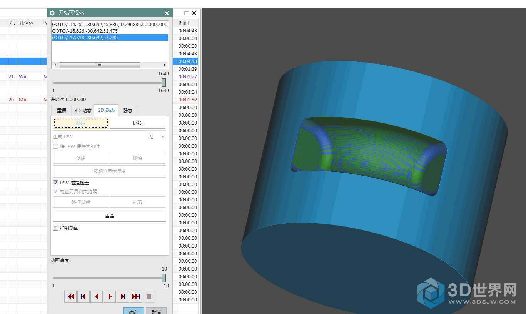Image resolution: width=526 pixels, height=314 pixels.
Task: Cancel with the 取消 button
Action: (156, 311)
